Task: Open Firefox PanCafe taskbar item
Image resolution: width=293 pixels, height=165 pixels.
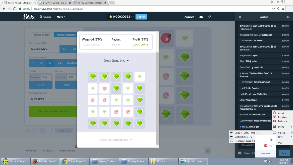Action: click(x=45, y=161)
